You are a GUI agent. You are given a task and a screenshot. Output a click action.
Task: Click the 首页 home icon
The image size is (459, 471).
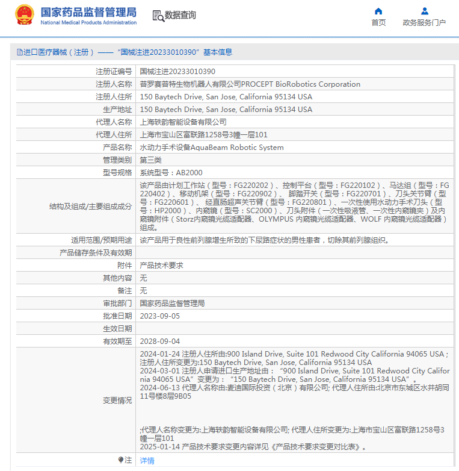click(378, 11)
